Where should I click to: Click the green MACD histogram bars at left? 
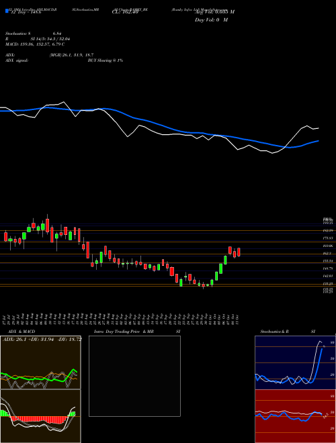pos(4,413)
